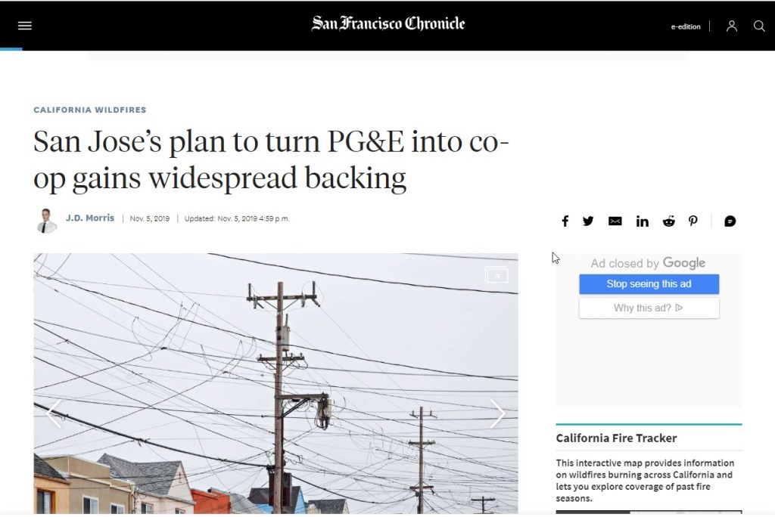This screenshot has width=775, height=517.
Task: Share the article on LinkedIn
Action: (642, 221)
